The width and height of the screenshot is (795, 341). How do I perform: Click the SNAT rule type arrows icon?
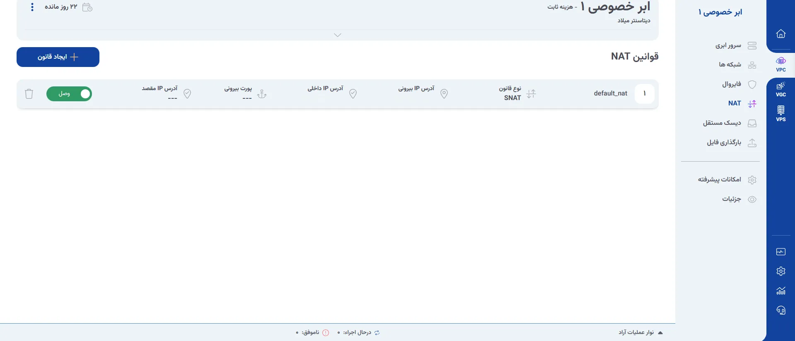coord(531,94)
